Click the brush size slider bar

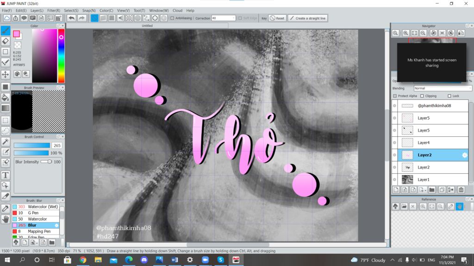pos(32,145)
